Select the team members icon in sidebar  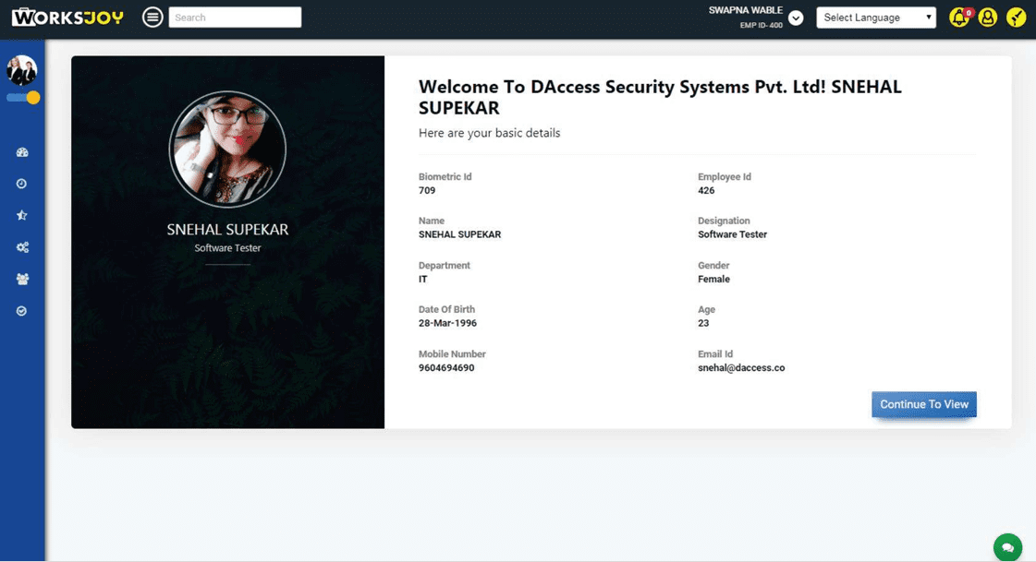click(x=22, y=279)
